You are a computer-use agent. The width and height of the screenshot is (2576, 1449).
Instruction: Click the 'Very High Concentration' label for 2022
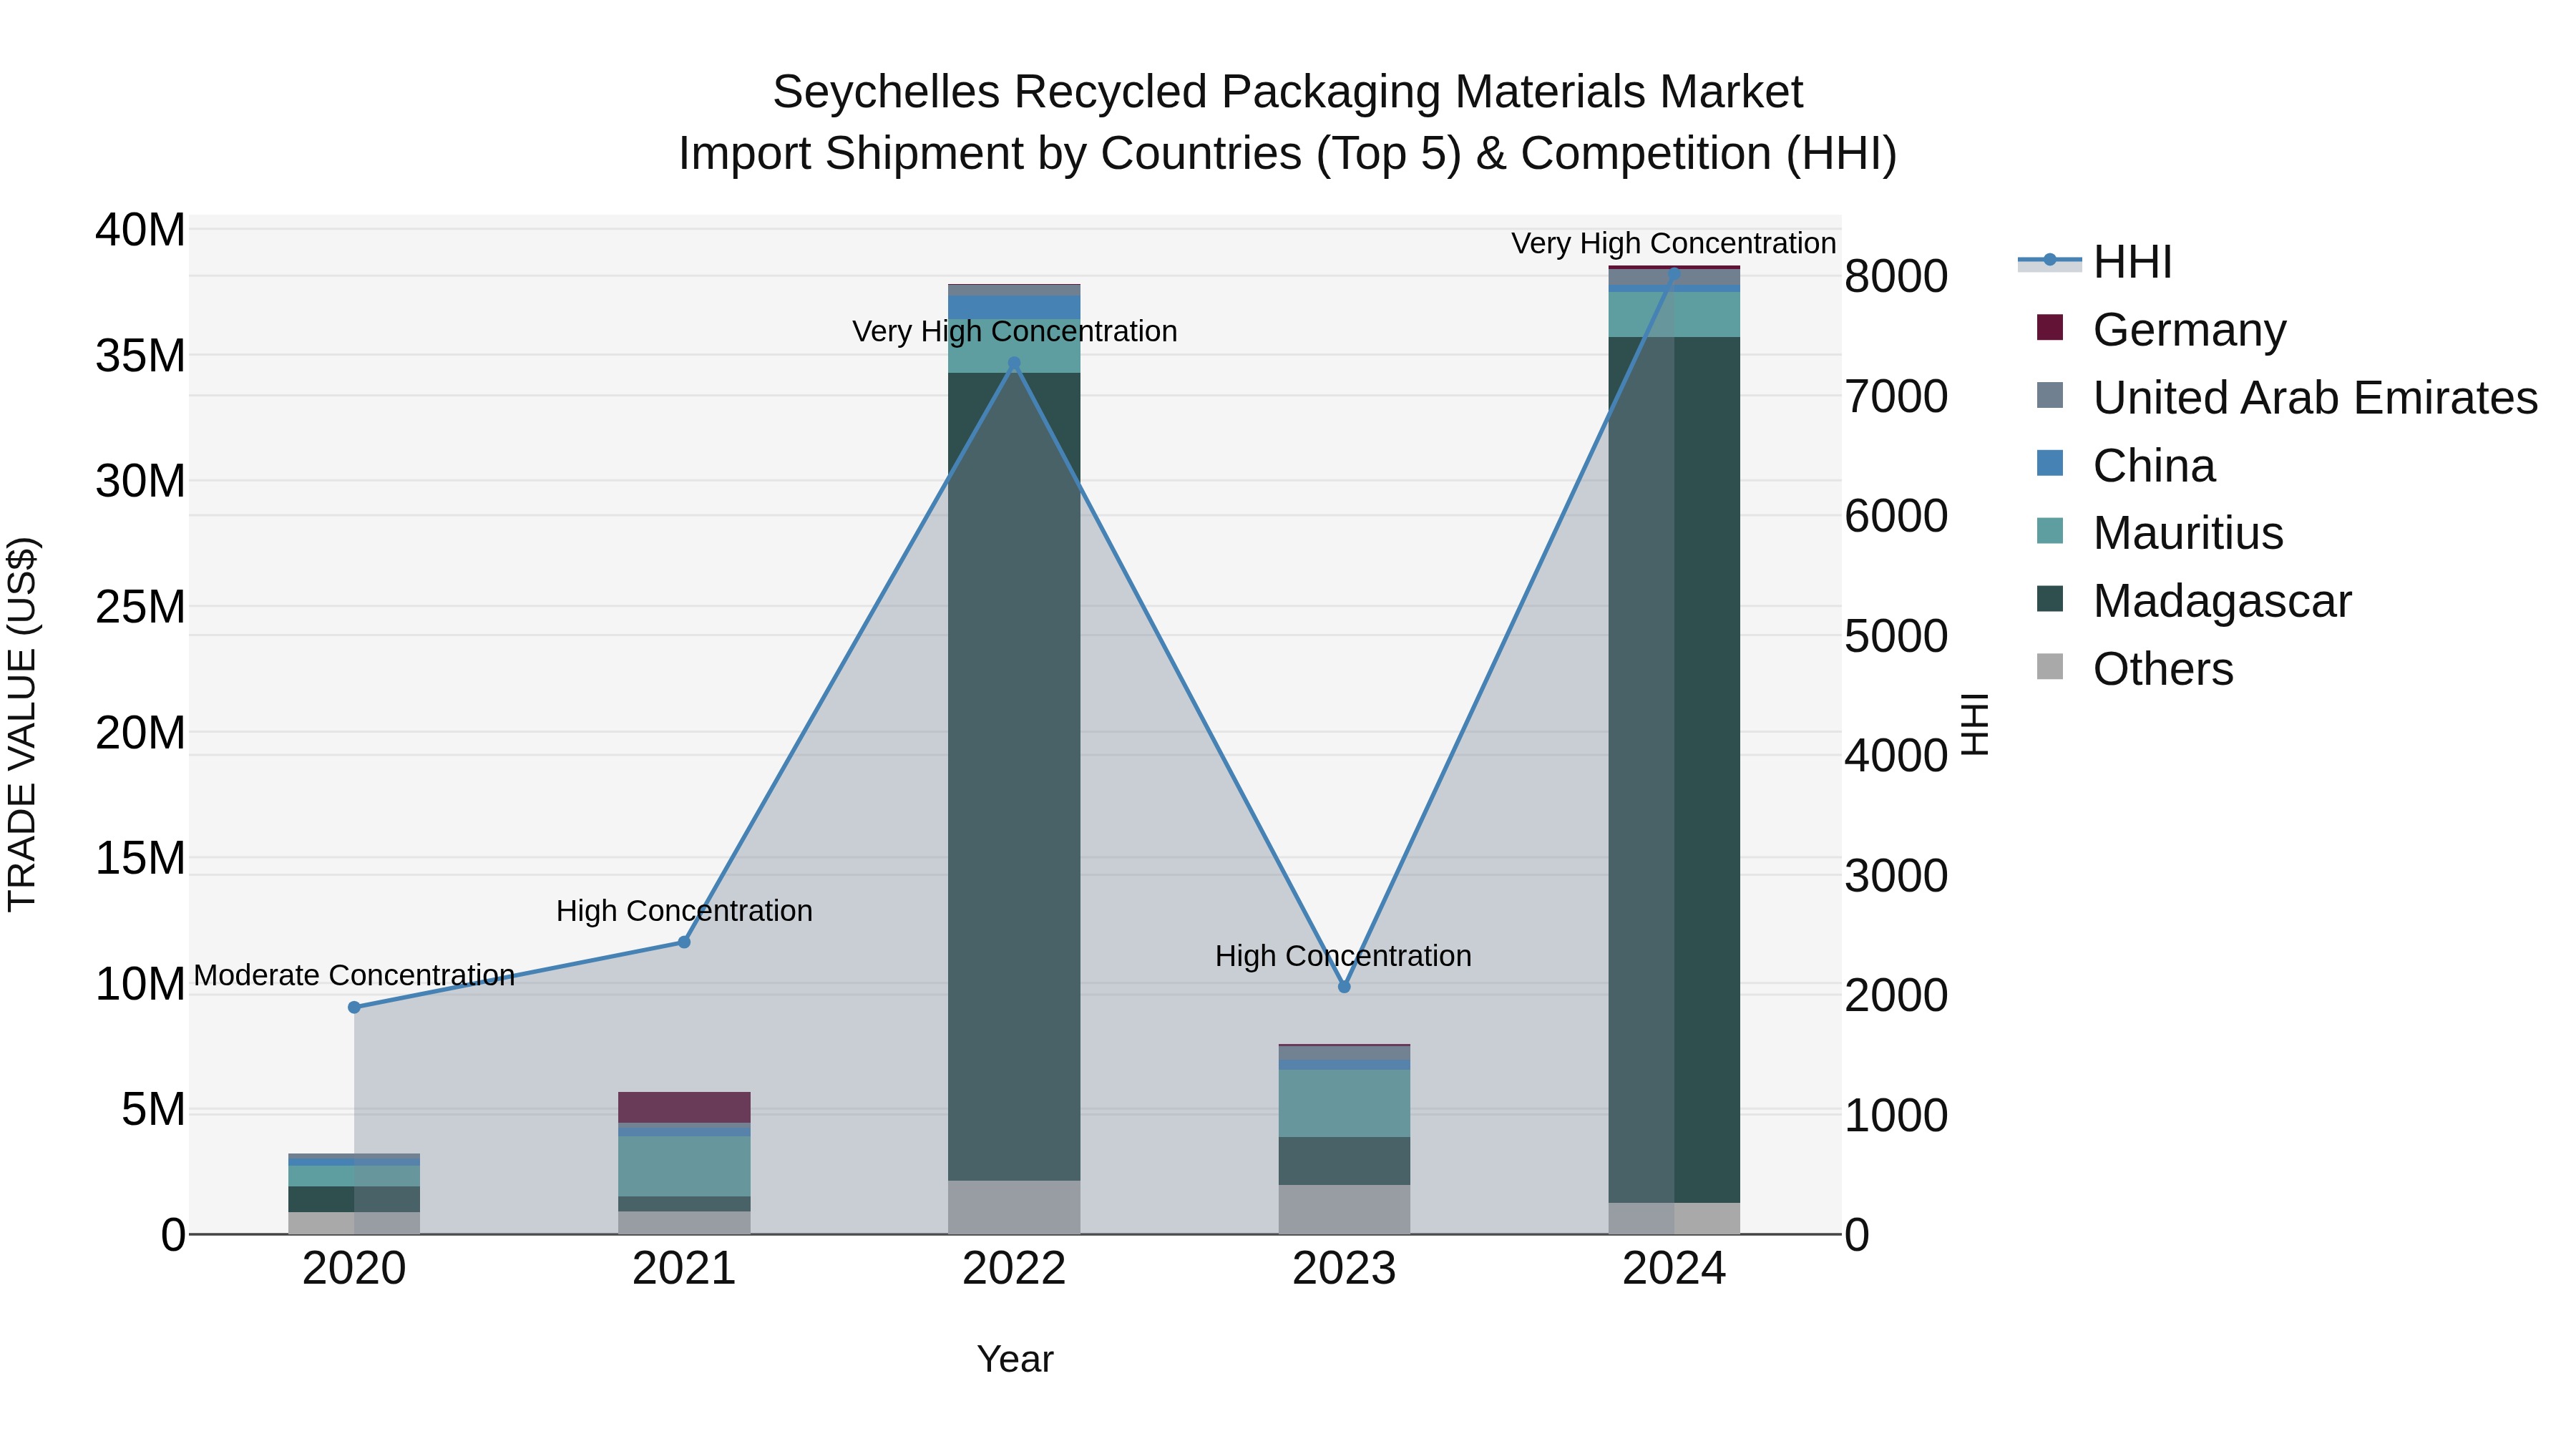tap(1014, 331)
